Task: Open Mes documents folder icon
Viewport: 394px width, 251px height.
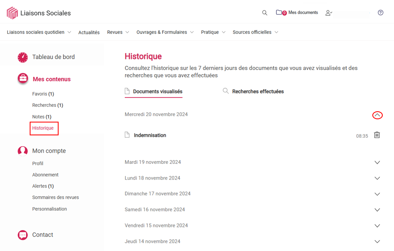Action: coord(279,12)
